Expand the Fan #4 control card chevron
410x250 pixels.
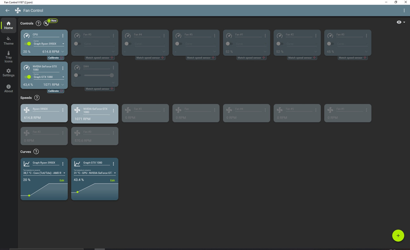tap(164, 52)
